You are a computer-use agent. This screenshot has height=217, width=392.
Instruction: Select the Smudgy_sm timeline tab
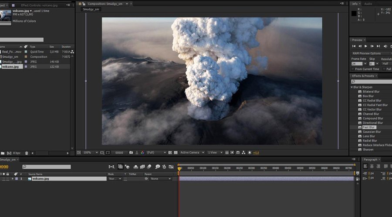8,159
